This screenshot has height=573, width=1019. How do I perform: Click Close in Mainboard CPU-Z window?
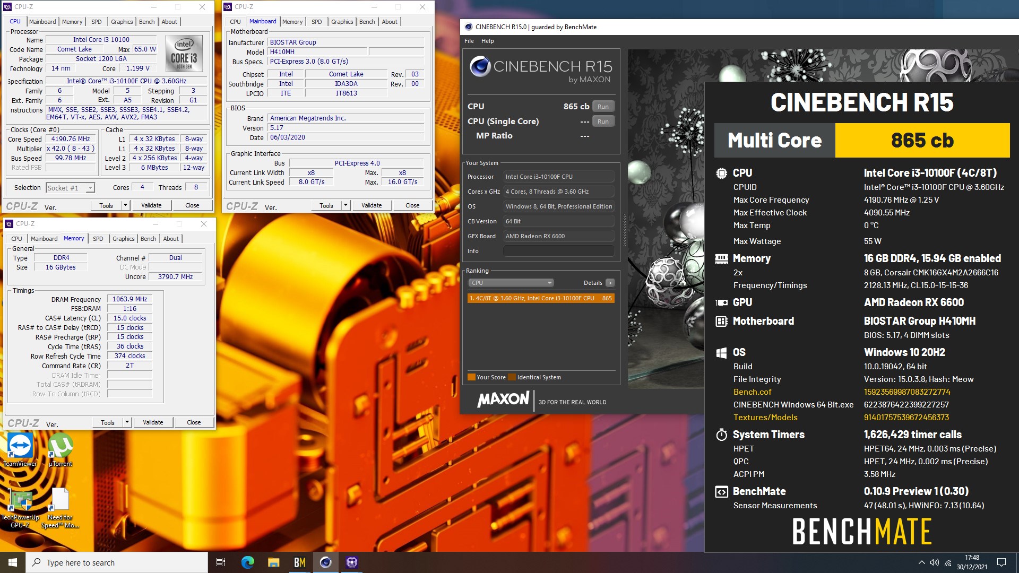412,205
